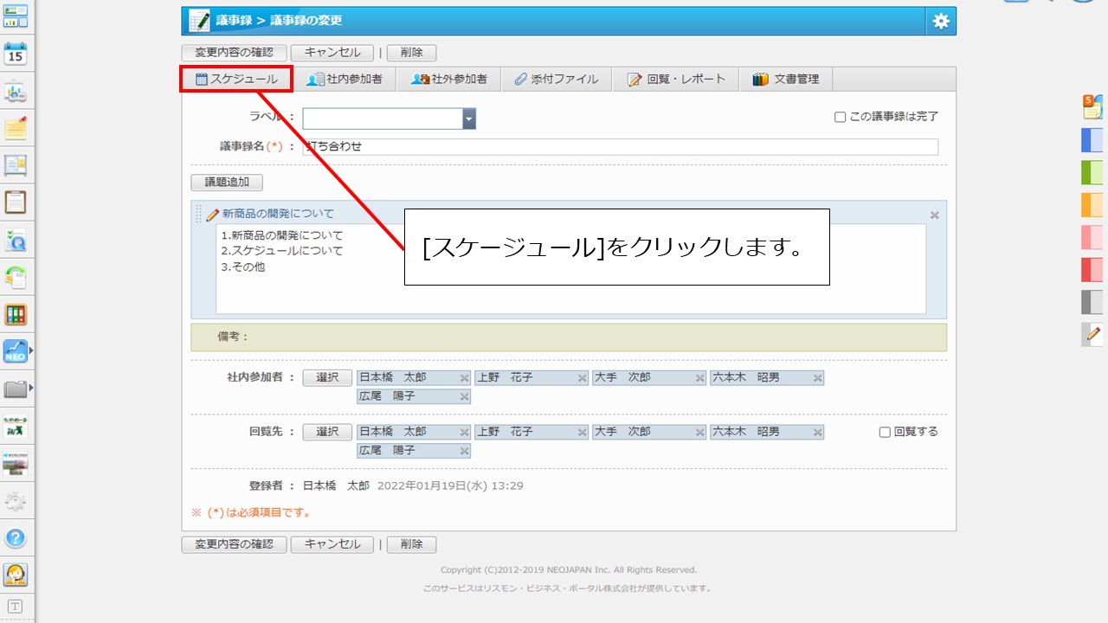Click the sticky note icon with badge 5
1108x623 pixels.
[1092, 107]
